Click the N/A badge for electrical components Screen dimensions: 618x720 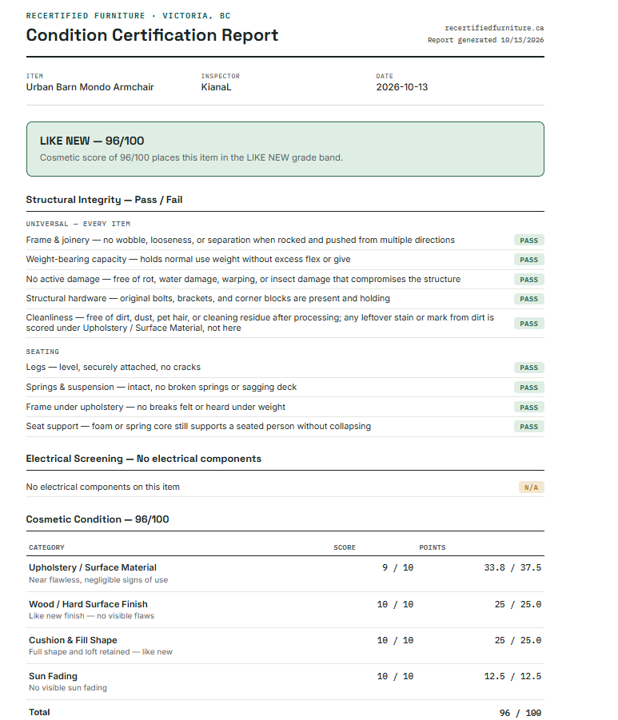click(531, 487)
